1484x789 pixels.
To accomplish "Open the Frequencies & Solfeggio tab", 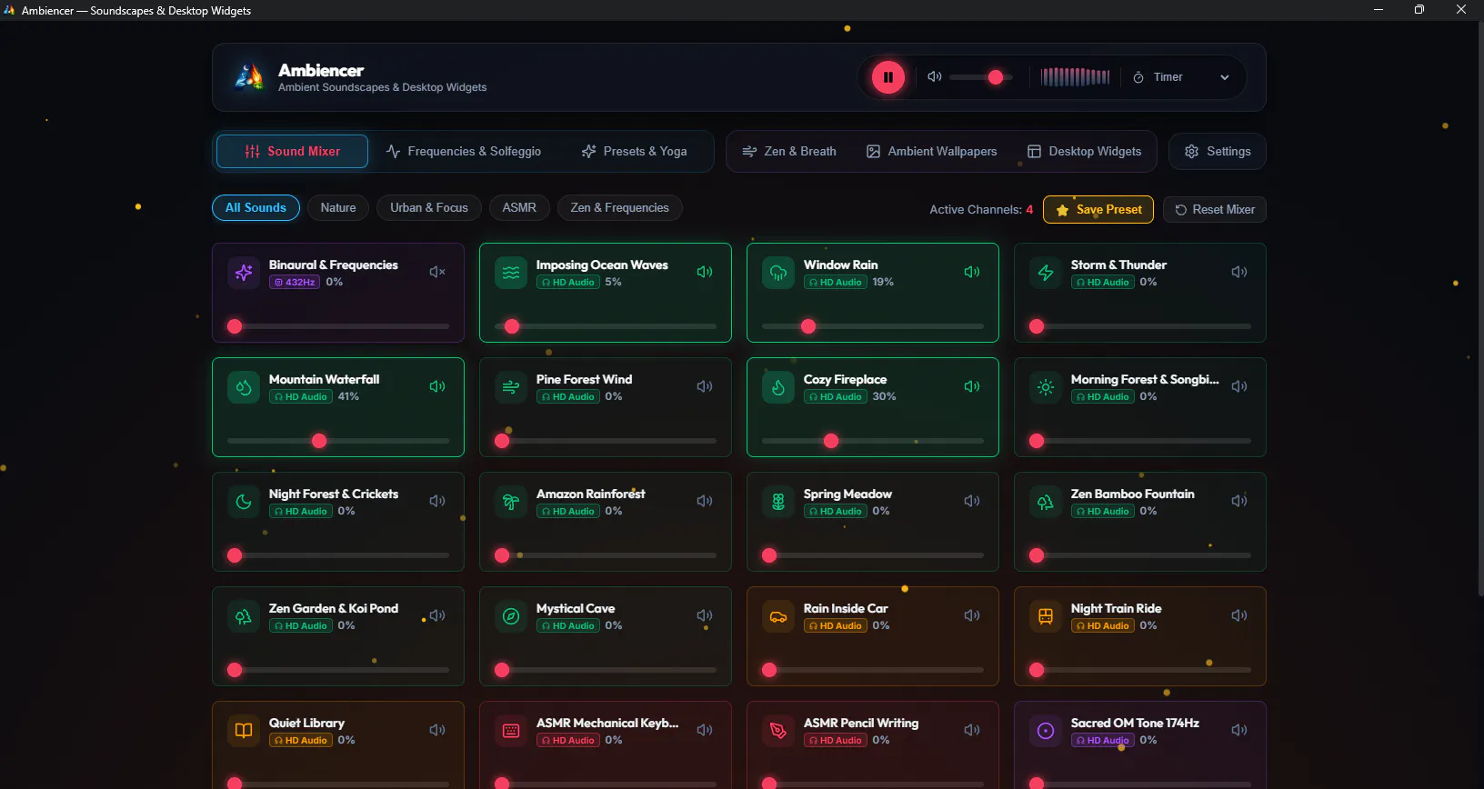I will coord(463,152).
